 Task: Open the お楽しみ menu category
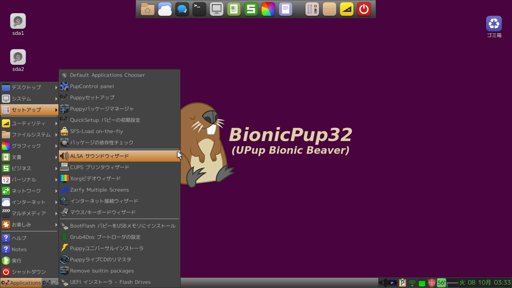(30, 224)
